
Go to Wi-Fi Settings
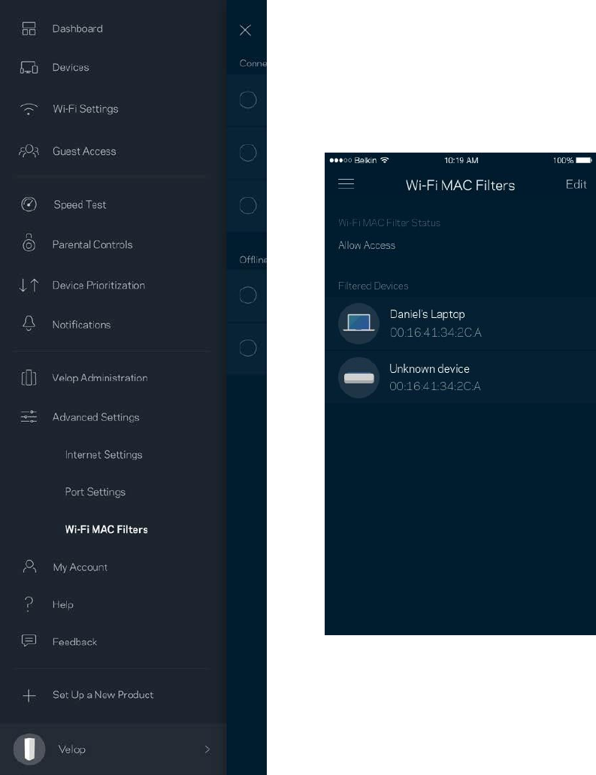pyautogui.click(x=86, y=109)
